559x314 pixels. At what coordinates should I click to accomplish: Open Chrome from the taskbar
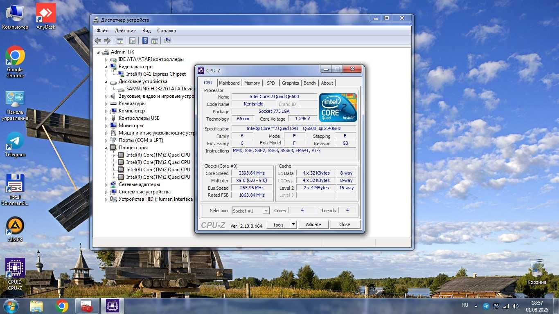tap(62, 306)
